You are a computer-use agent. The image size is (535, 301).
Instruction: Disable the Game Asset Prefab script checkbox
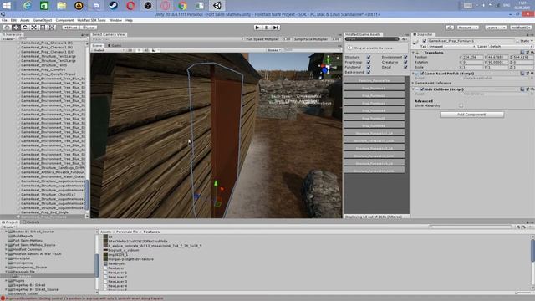tap(422, 74)
